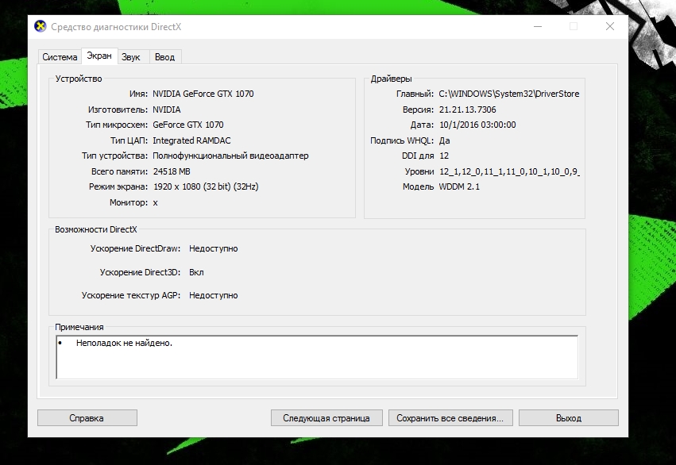The height and width of the screenshot is (465, 676).
Task: Click DirectDraw acceleration value 'Недоступно'
Action: coord(214,249)
